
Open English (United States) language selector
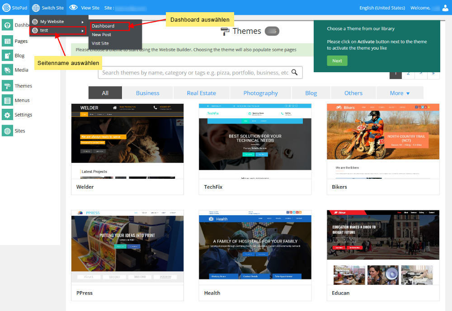(382, 8)
